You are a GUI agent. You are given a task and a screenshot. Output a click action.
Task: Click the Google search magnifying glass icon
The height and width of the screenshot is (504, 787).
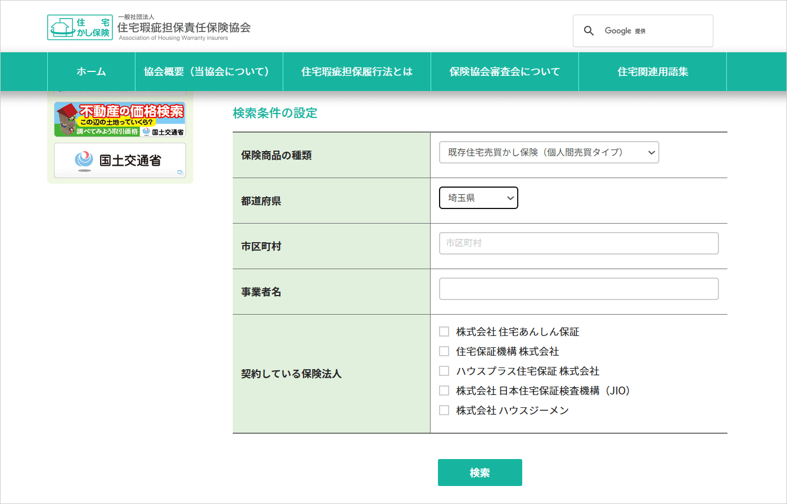coord(589,30)
